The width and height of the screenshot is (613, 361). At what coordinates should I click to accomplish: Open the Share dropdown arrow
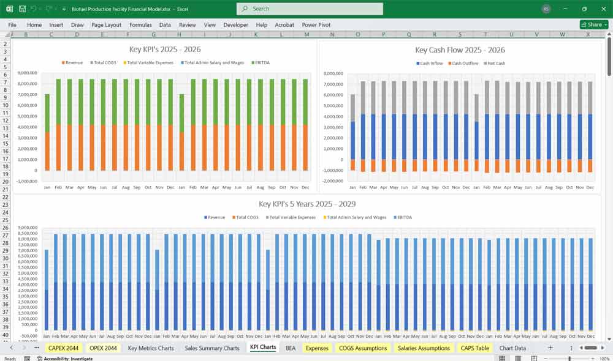[x=606, y=24]
